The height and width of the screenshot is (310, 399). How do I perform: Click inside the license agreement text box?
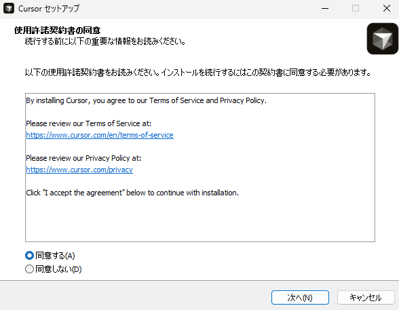coord(200,168)
